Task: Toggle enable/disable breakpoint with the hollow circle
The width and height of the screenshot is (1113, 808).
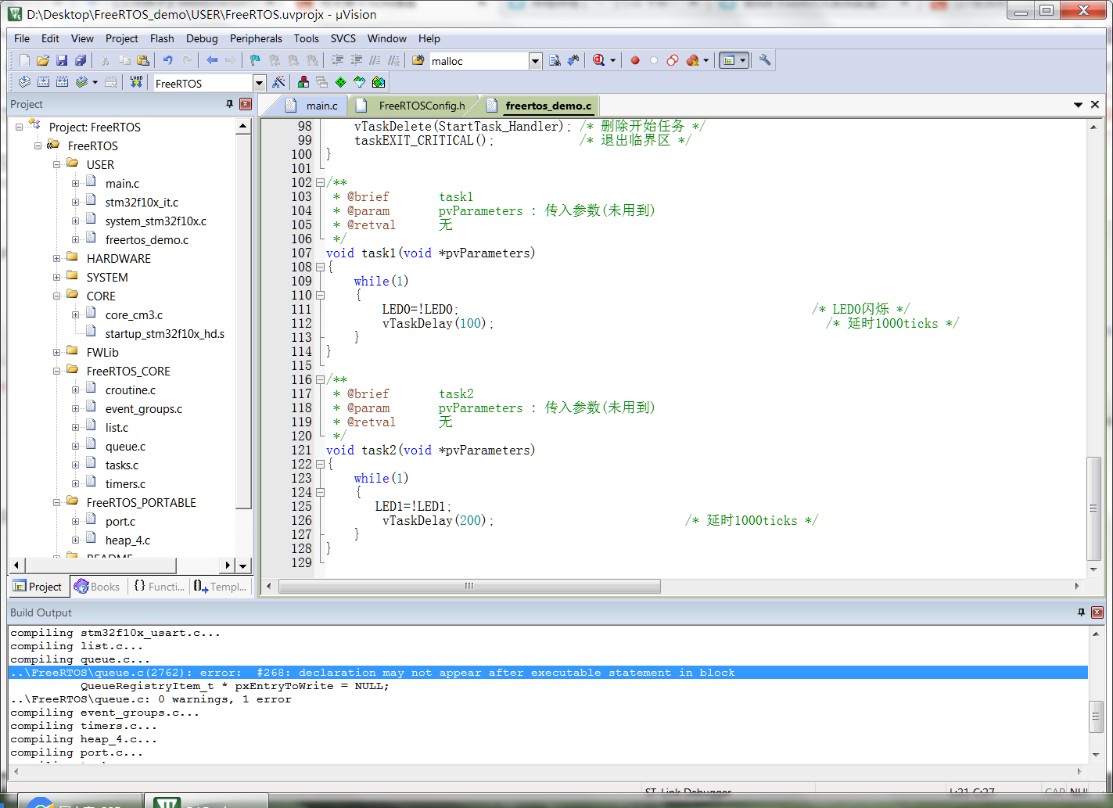Action: (x=654, y=60)
